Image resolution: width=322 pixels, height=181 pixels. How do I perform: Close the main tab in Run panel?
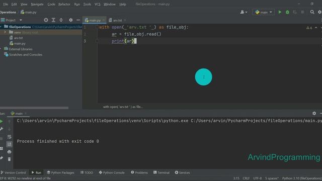[x=26, y=114]
